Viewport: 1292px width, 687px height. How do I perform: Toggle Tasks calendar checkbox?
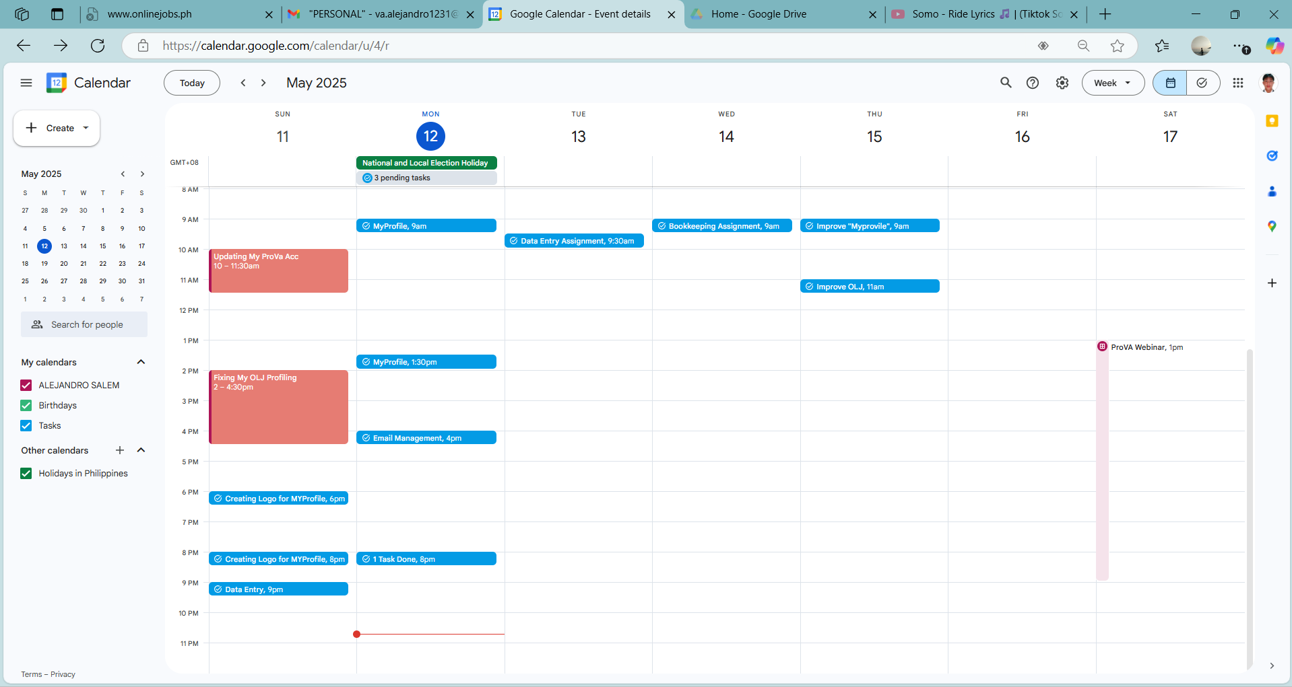click(26, 425)
